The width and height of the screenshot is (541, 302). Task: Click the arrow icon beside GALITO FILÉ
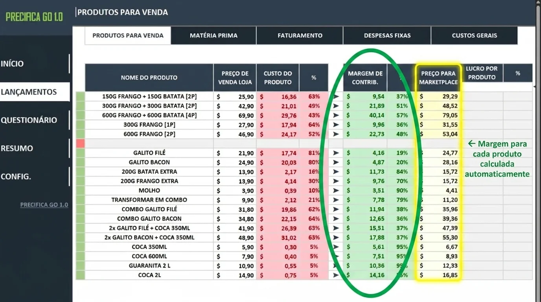[336, 153]
